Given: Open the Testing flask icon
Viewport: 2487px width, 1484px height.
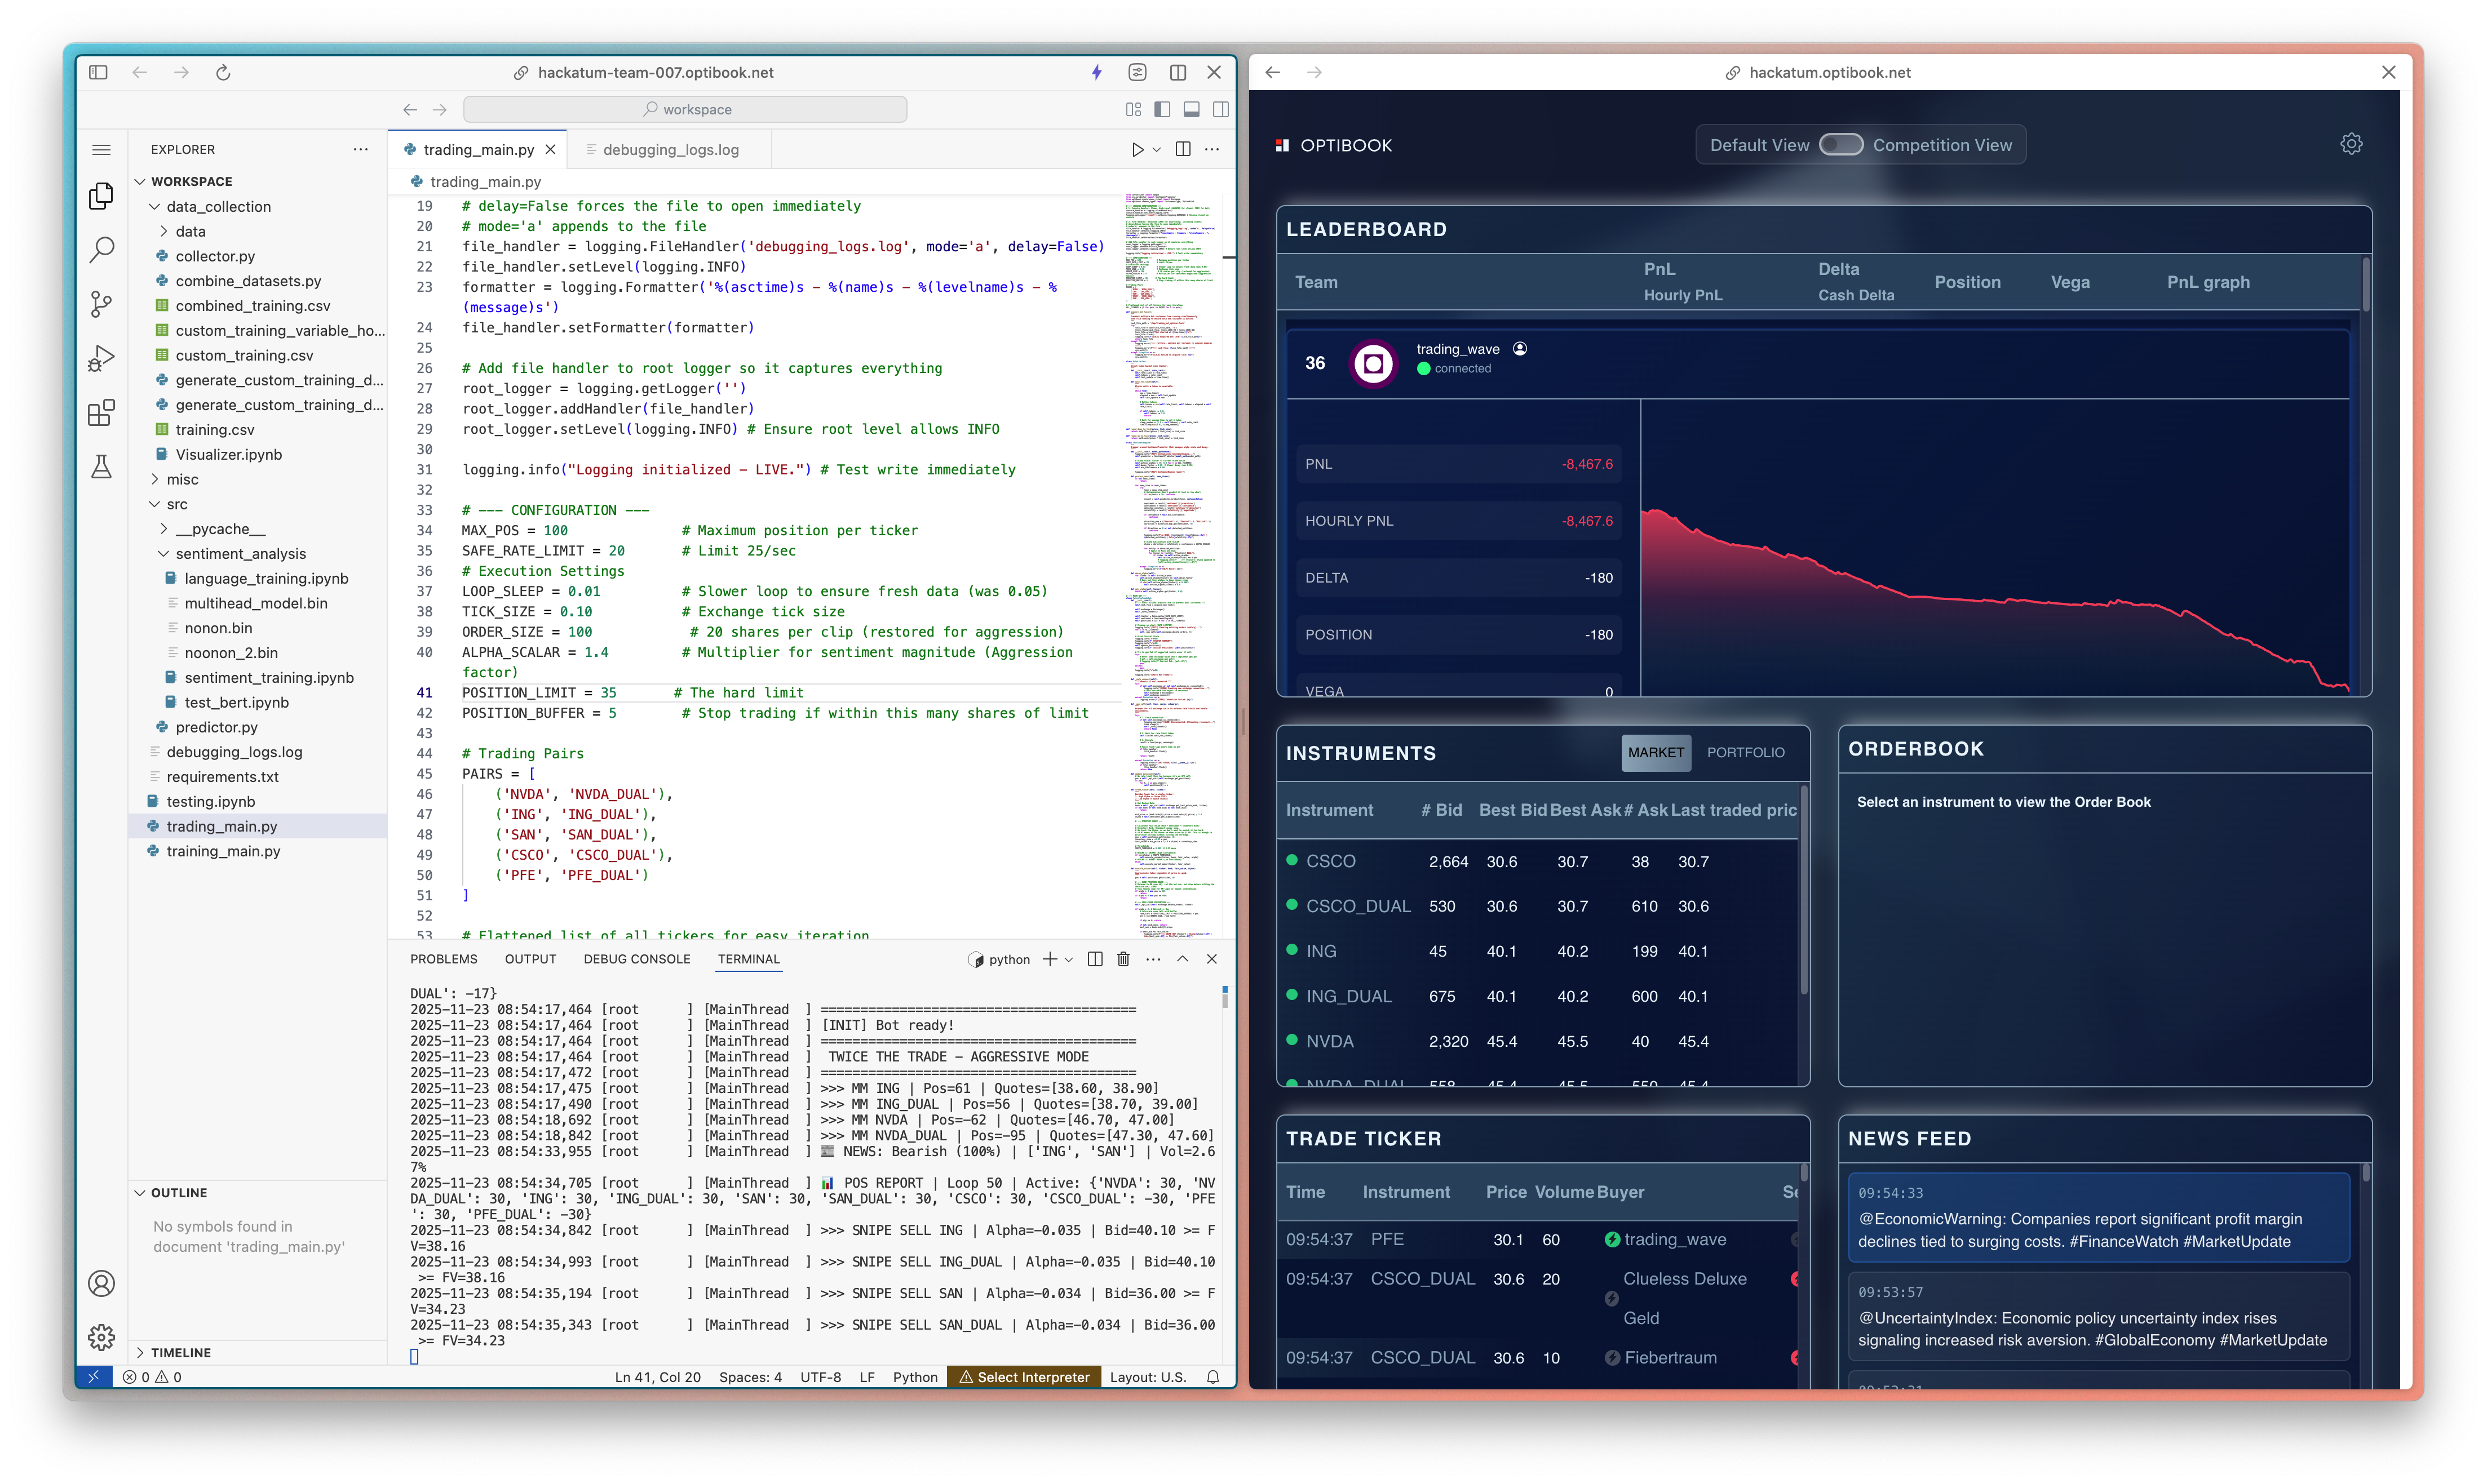Looking at the screenshot, I should (101, 467).
